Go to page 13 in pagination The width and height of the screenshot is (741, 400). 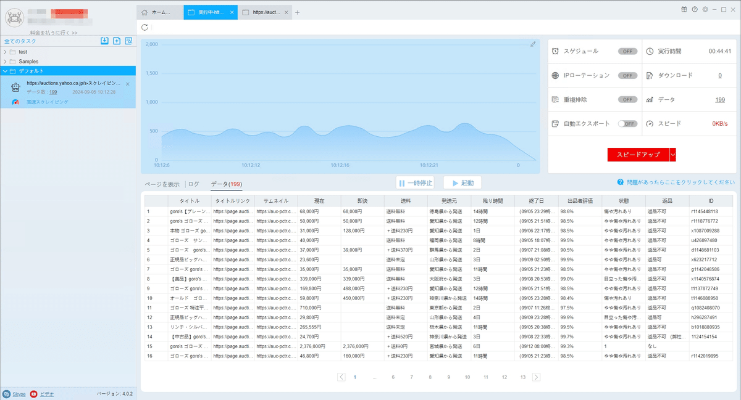tap(523, 377)
